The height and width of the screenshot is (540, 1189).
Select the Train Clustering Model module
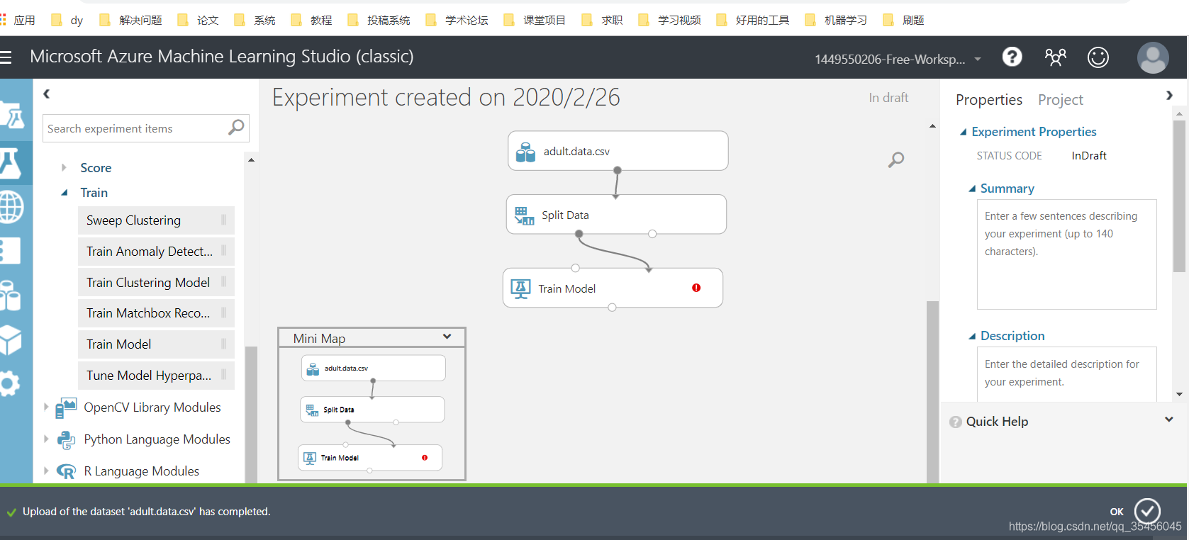pyautogui.click(x=156, y=283)
